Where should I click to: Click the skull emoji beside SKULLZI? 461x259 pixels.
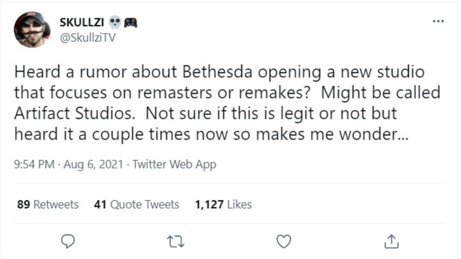[115, 23]
